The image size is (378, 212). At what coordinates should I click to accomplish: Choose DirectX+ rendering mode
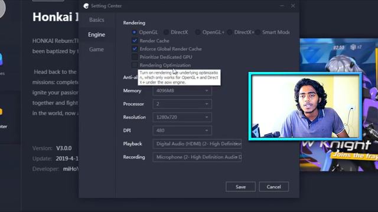coord(230,32)
